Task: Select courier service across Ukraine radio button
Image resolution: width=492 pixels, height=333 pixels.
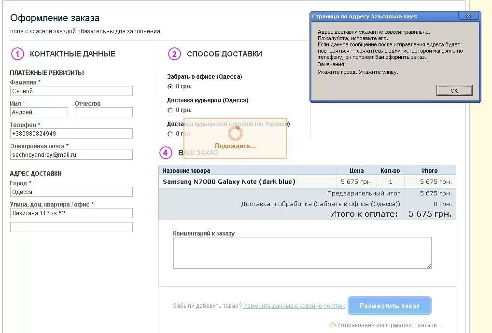Action: [x=170, y=134]
